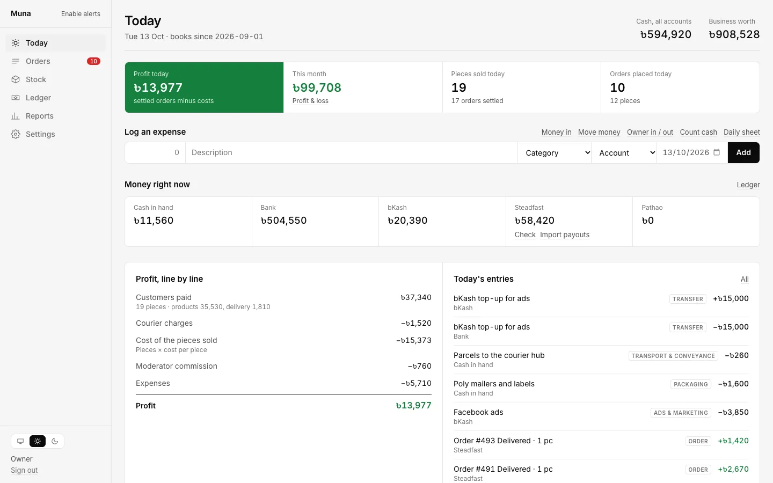Click the Reports bar-chart icon in sidebar
Viewport: 773px width, 483px height.
click(x=16, y=116)
